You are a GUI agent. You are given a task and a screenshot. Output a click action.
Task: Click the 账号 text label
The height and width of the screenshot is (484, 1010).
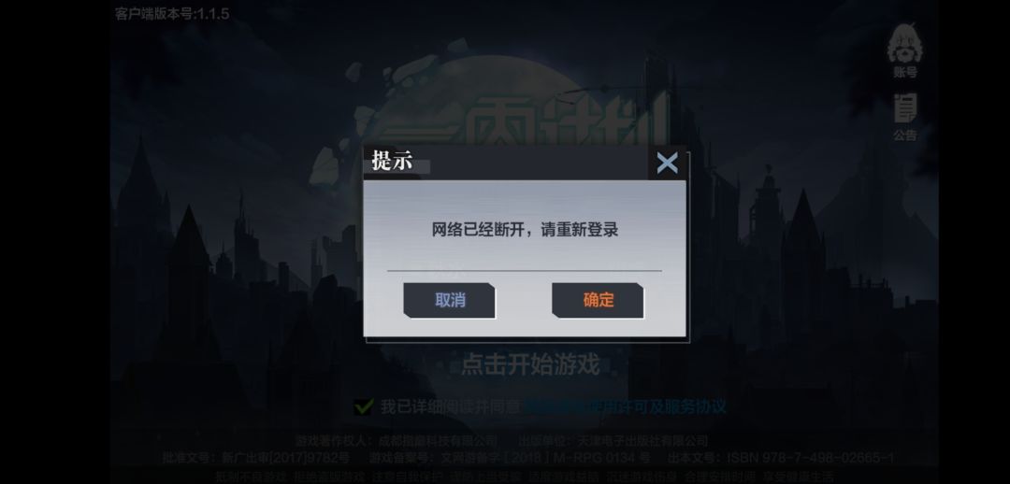point(905,72)
